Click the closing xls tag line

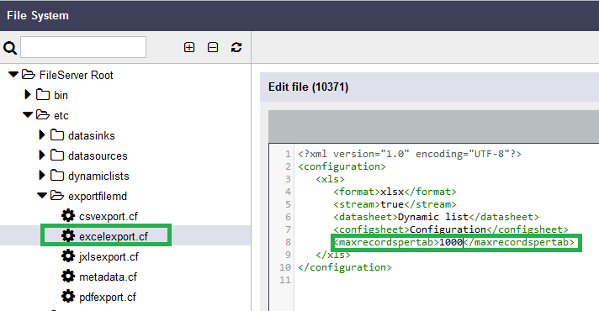point(333,255)
